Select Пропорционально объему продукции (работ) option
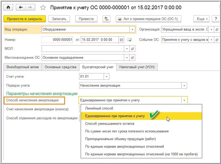 [x=141, y=139]
